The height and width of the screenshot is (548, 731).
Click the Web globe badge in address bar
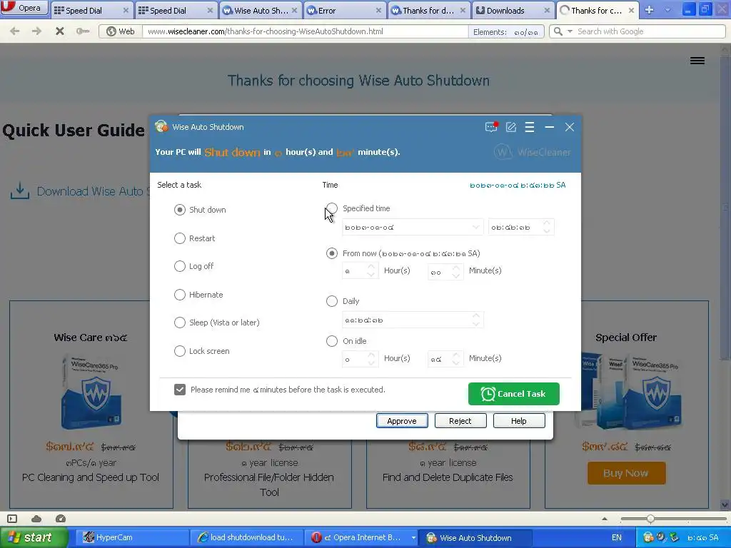(121, 31)
